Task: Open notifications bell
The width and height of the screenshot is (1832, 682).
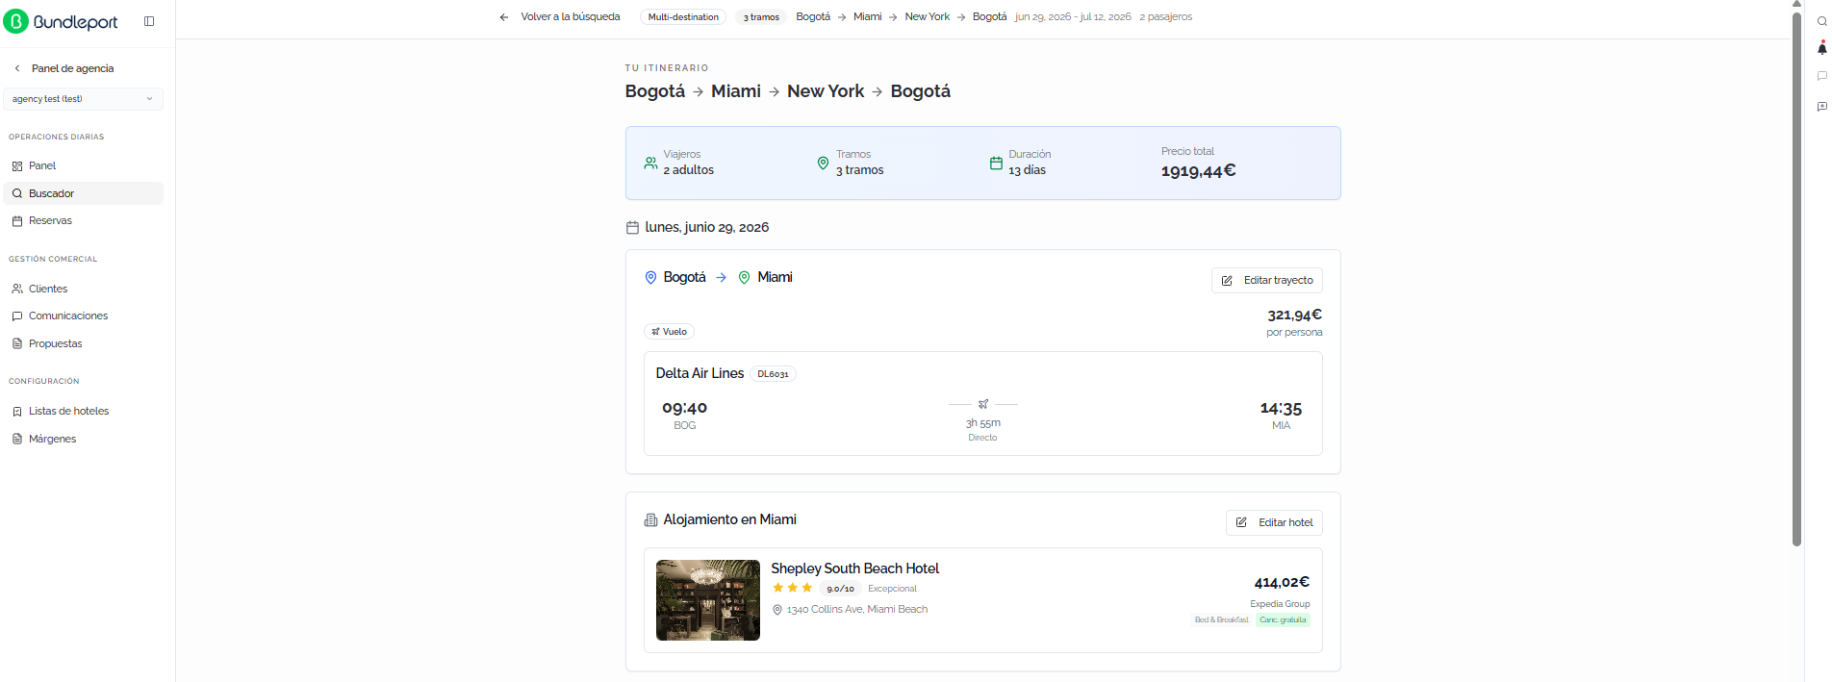Action: [1821, 48]
